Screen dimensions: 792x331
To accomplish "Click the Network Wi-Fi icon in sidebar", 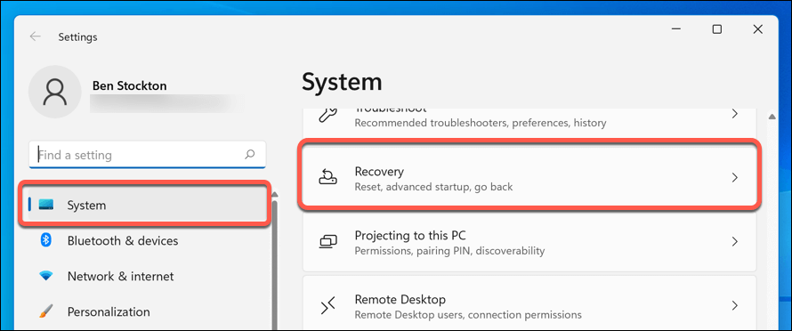I will 46,277.
